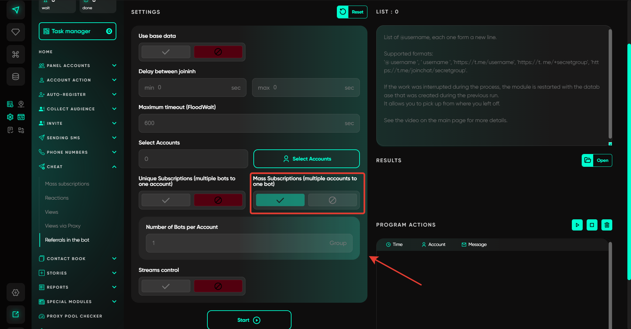Click the play icon in Program Actions

coord(577,225)
